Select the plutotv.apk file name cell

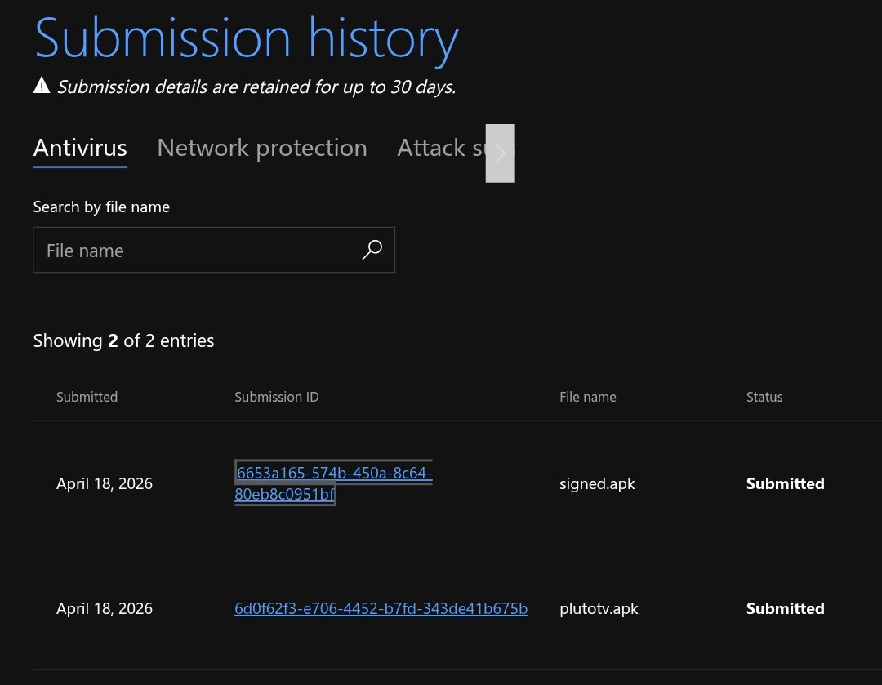[599, 608]
